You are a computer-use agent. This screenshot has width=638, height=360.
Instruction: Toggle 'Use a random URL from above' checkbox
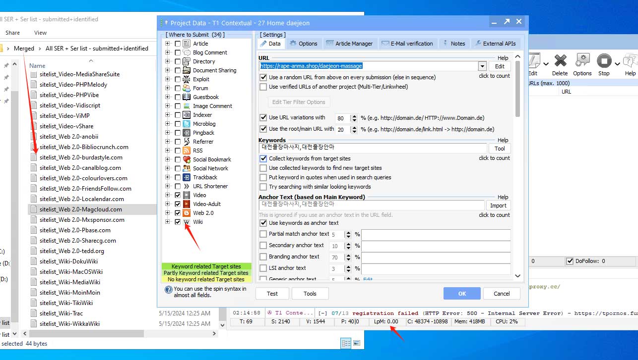click(x=263, y=77)
